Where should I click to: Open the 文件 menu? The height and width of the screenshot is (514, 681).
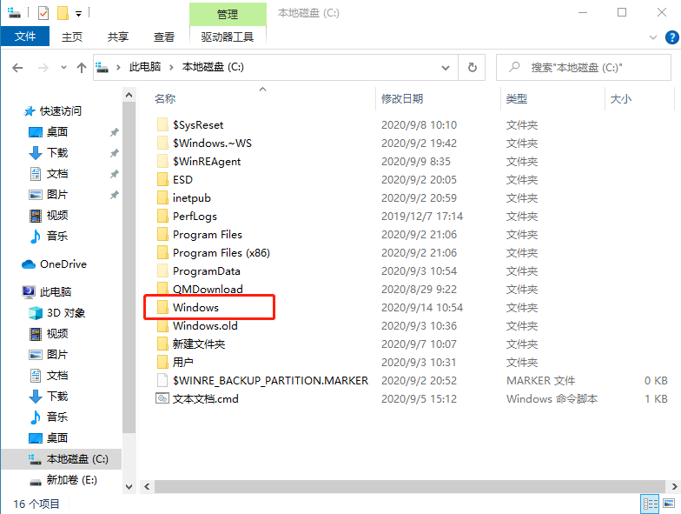point(25,37)
